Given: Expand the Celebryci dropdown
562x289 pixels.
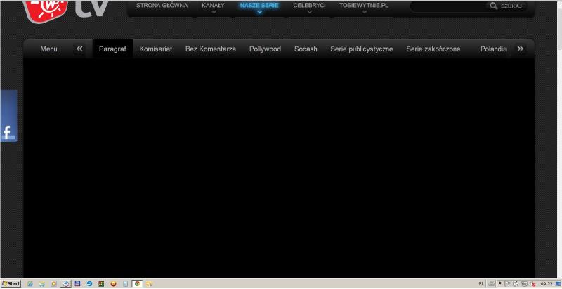Looking at the screenshot, I should click(x=309, y=7).
